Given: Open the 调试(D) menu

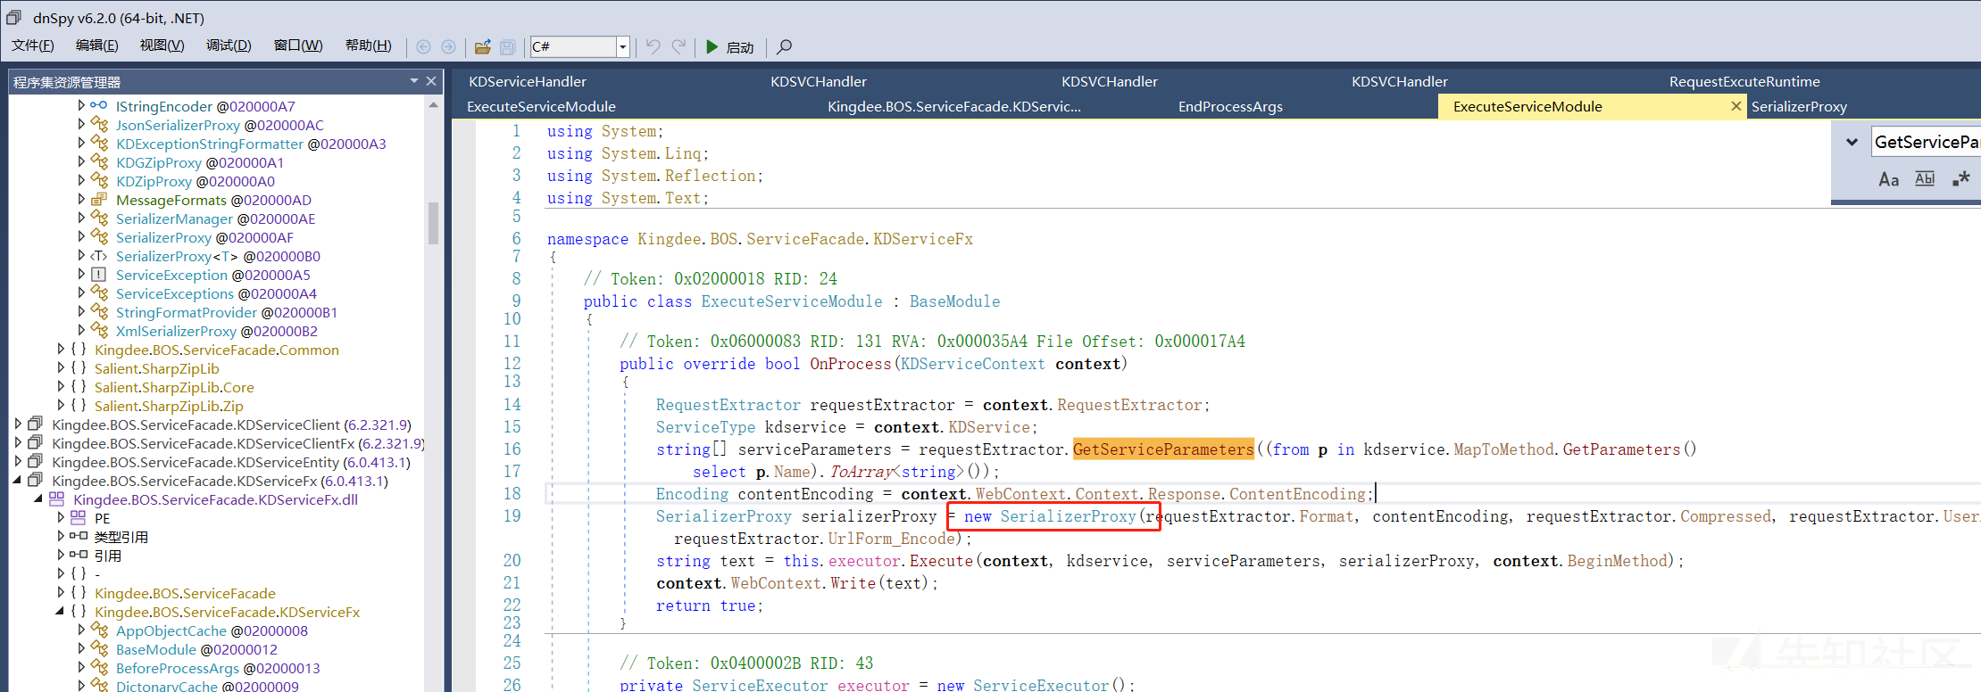Looking at the screenshot, I should click(x=229, y=45).
